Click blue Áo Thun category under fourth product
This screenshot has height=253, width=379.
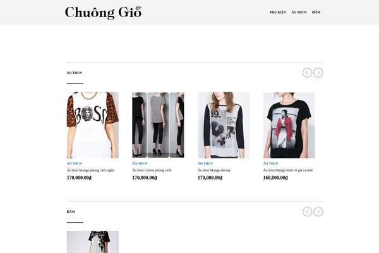coord(270,163)
